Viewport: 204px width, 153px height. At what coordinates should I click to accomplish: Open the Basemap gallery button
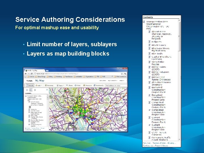pos(49,86)
